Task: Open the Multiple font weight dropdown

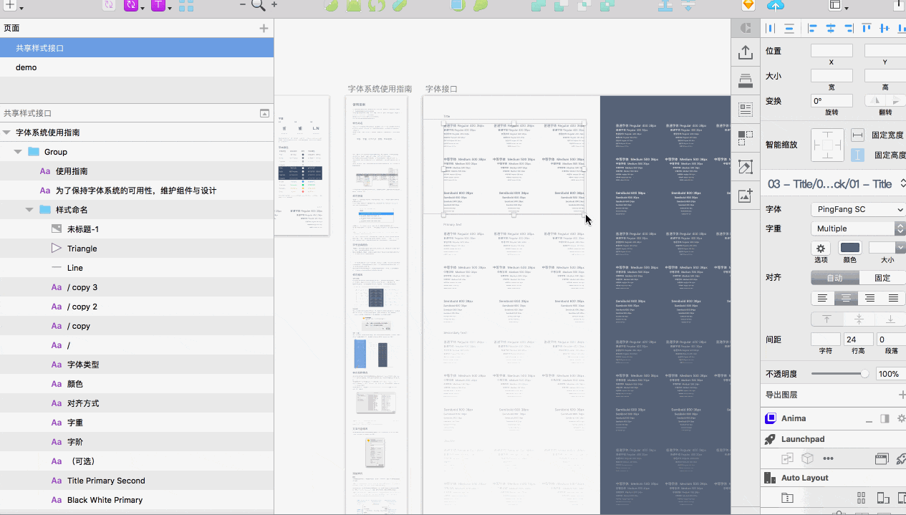Action: tap(858, 228)
